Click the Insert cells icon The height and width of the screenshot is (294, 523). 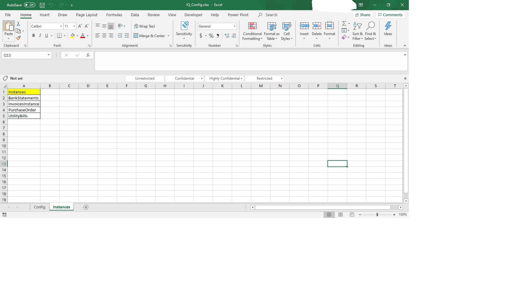coord(304,26)
